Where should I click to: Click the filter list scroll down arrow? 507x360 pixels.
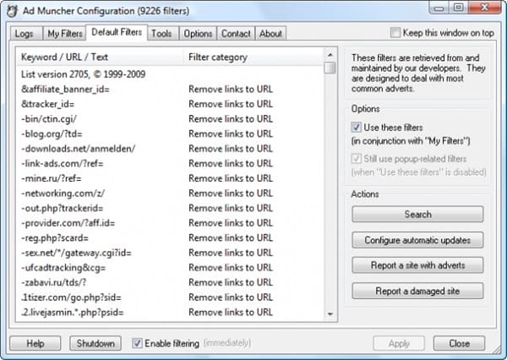[x=330, y=314]
